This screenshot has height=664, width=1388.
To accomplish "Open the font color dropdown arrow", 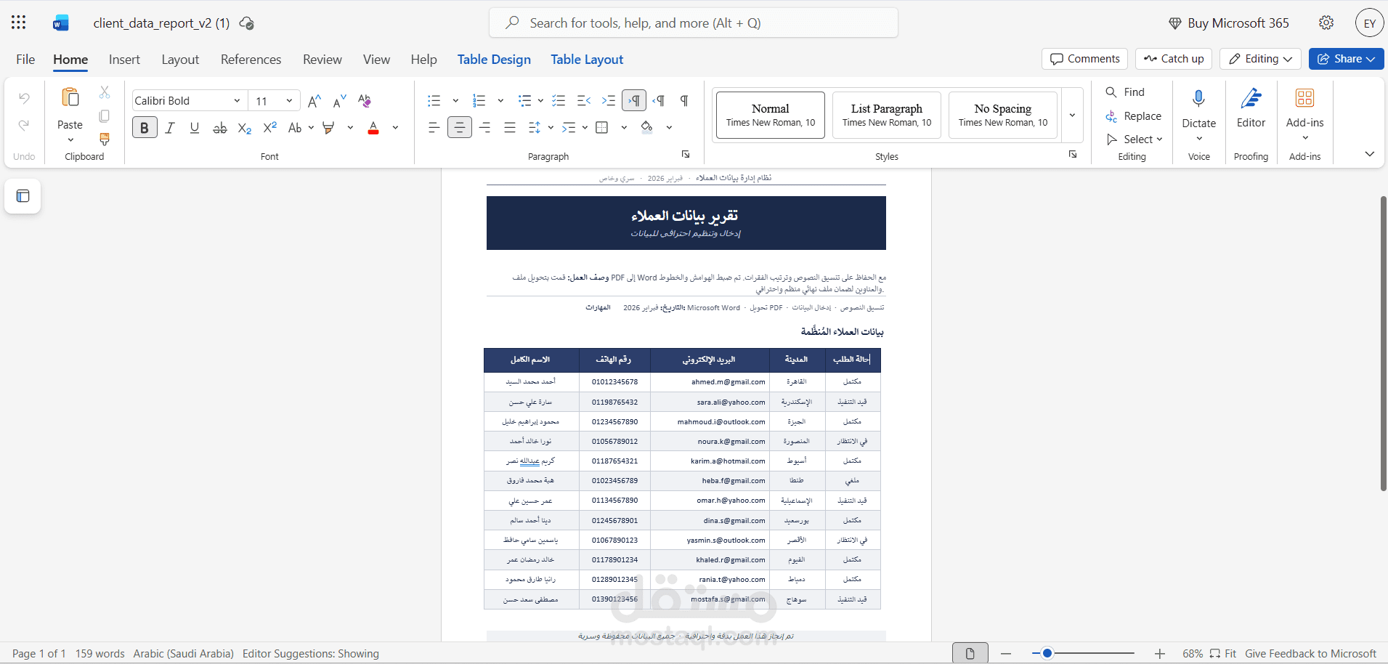I will (394, 127).
